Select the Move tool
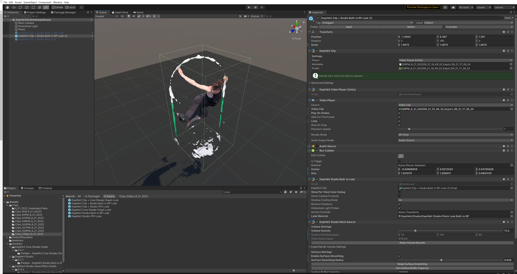Image resolution: width=517 pixels, height=274 pixels. (x=14, y=7)
